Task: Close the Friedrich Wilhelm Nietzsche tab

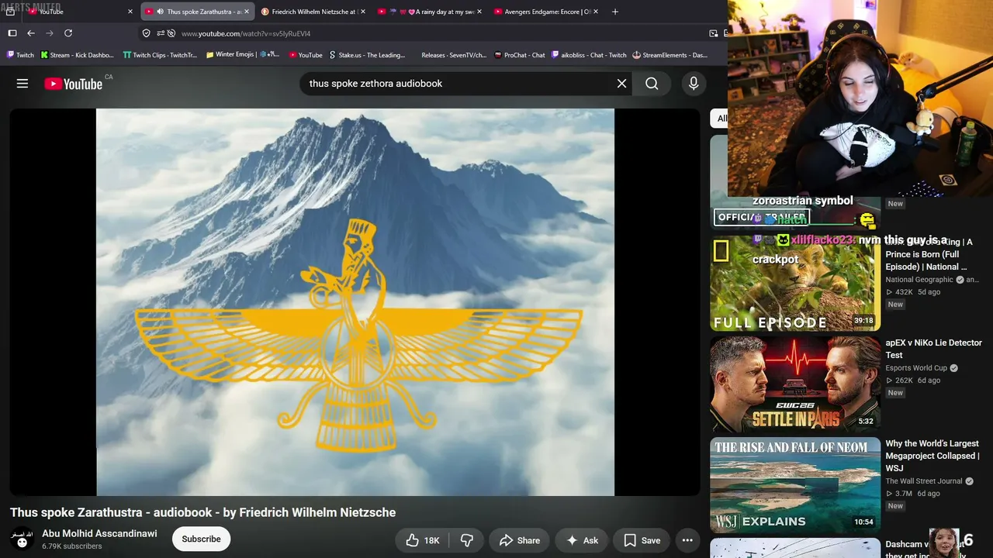Action: 362,12
